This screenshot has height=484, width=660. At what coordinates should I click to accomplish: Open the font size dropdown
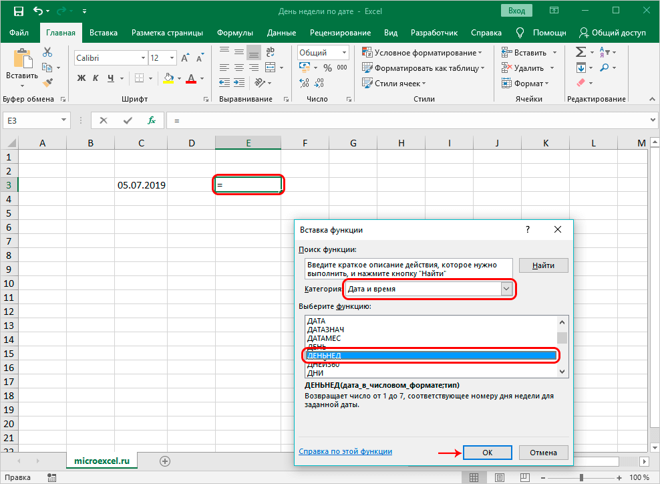tap(172, 57)
